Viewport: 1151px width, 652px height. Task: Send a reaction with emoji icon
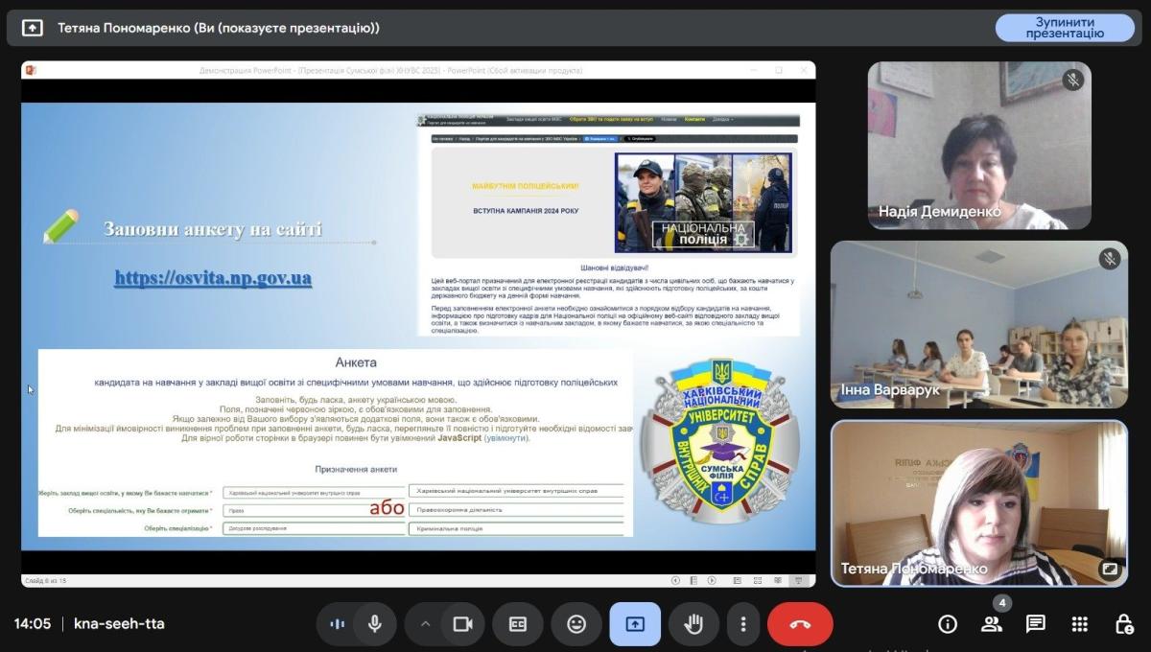(x=576, y=624)
